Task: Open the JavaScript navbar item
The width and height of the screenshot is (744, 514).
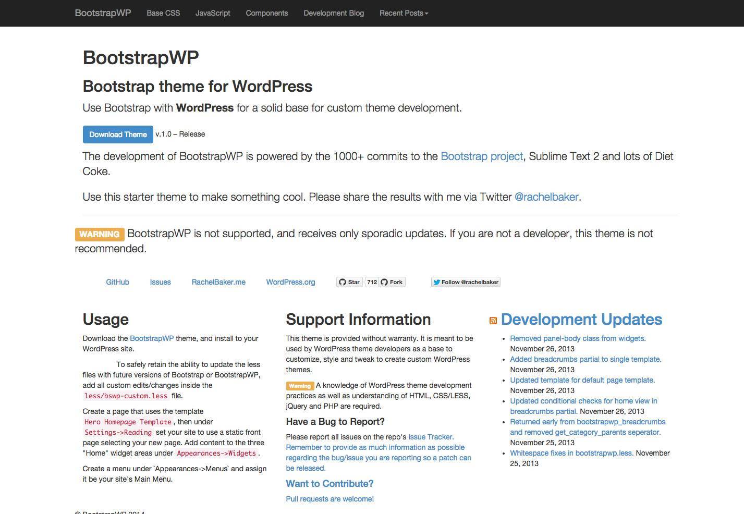Action: click(x=213, y=13)
